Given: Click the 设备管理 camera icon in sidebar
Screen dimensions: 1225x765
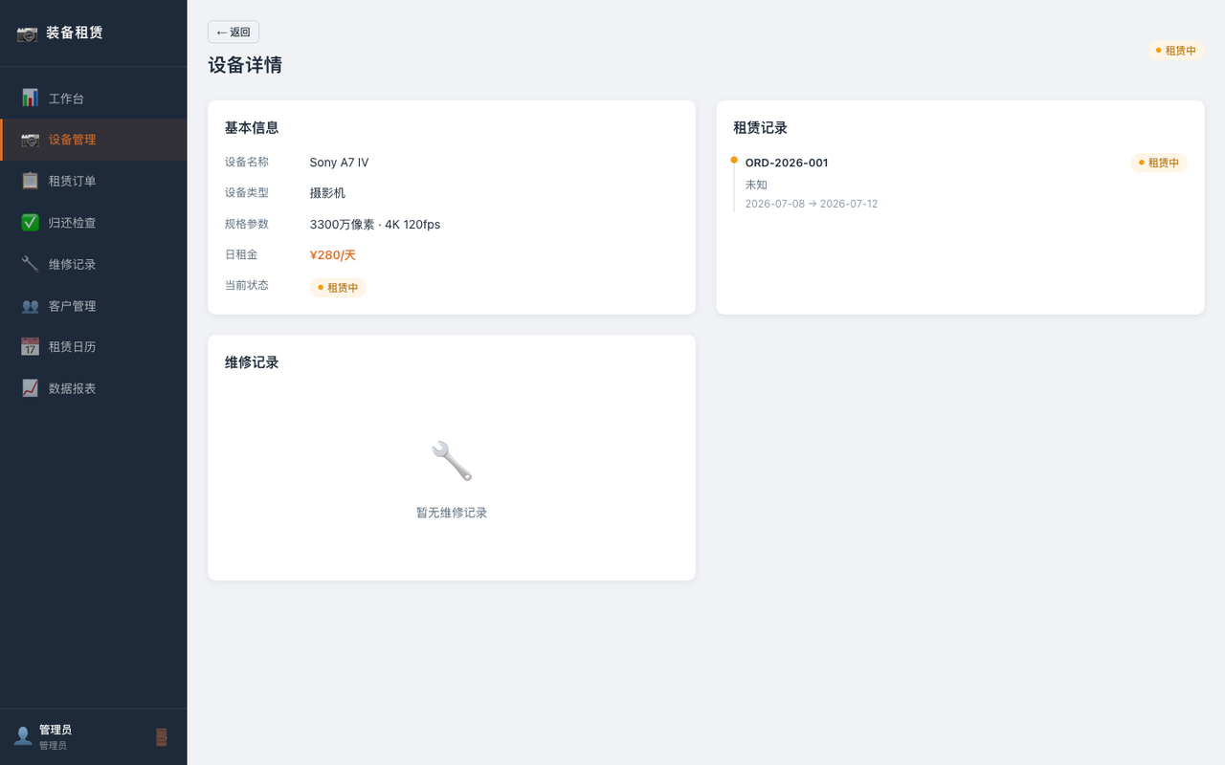Looking at the screenshot, I should coord(30,140).
